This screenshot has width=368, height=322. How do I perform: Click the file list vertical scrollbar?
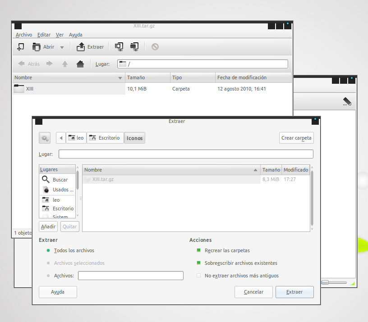[312, 198]
